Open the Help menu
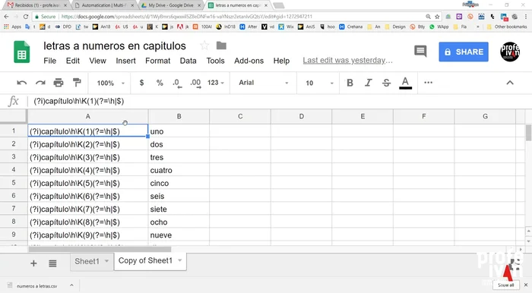Screen dimensions: 532x293 [281, 61]
